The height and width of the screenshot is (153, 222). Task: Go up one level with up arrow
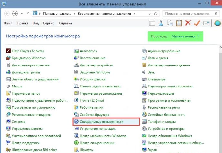pos(28,14)
